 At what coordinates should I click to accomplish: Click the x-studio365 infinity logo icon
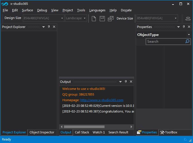[x=5, y=4]
